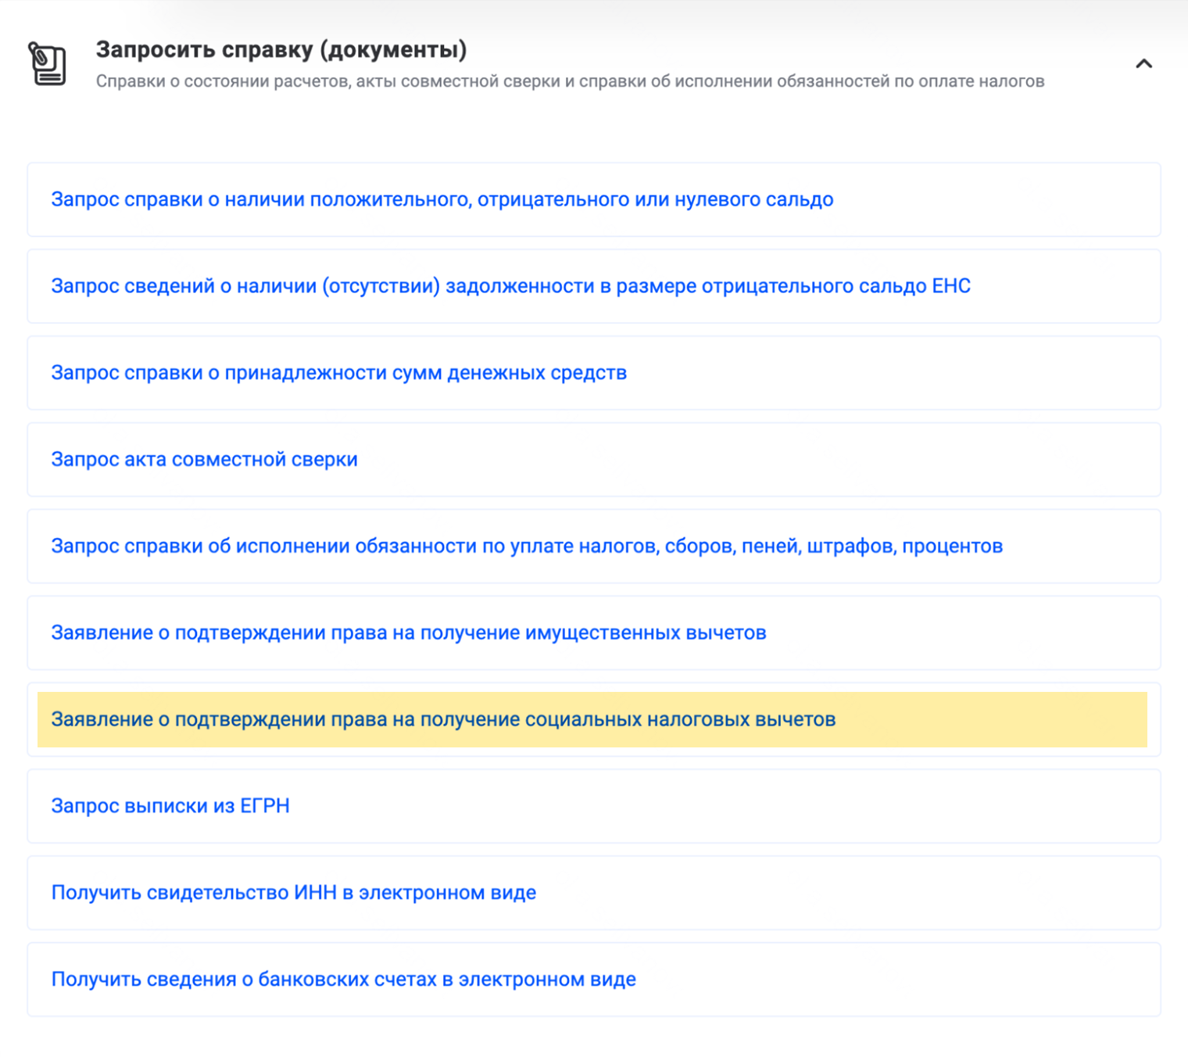Request акт совместной сверки

204,460
